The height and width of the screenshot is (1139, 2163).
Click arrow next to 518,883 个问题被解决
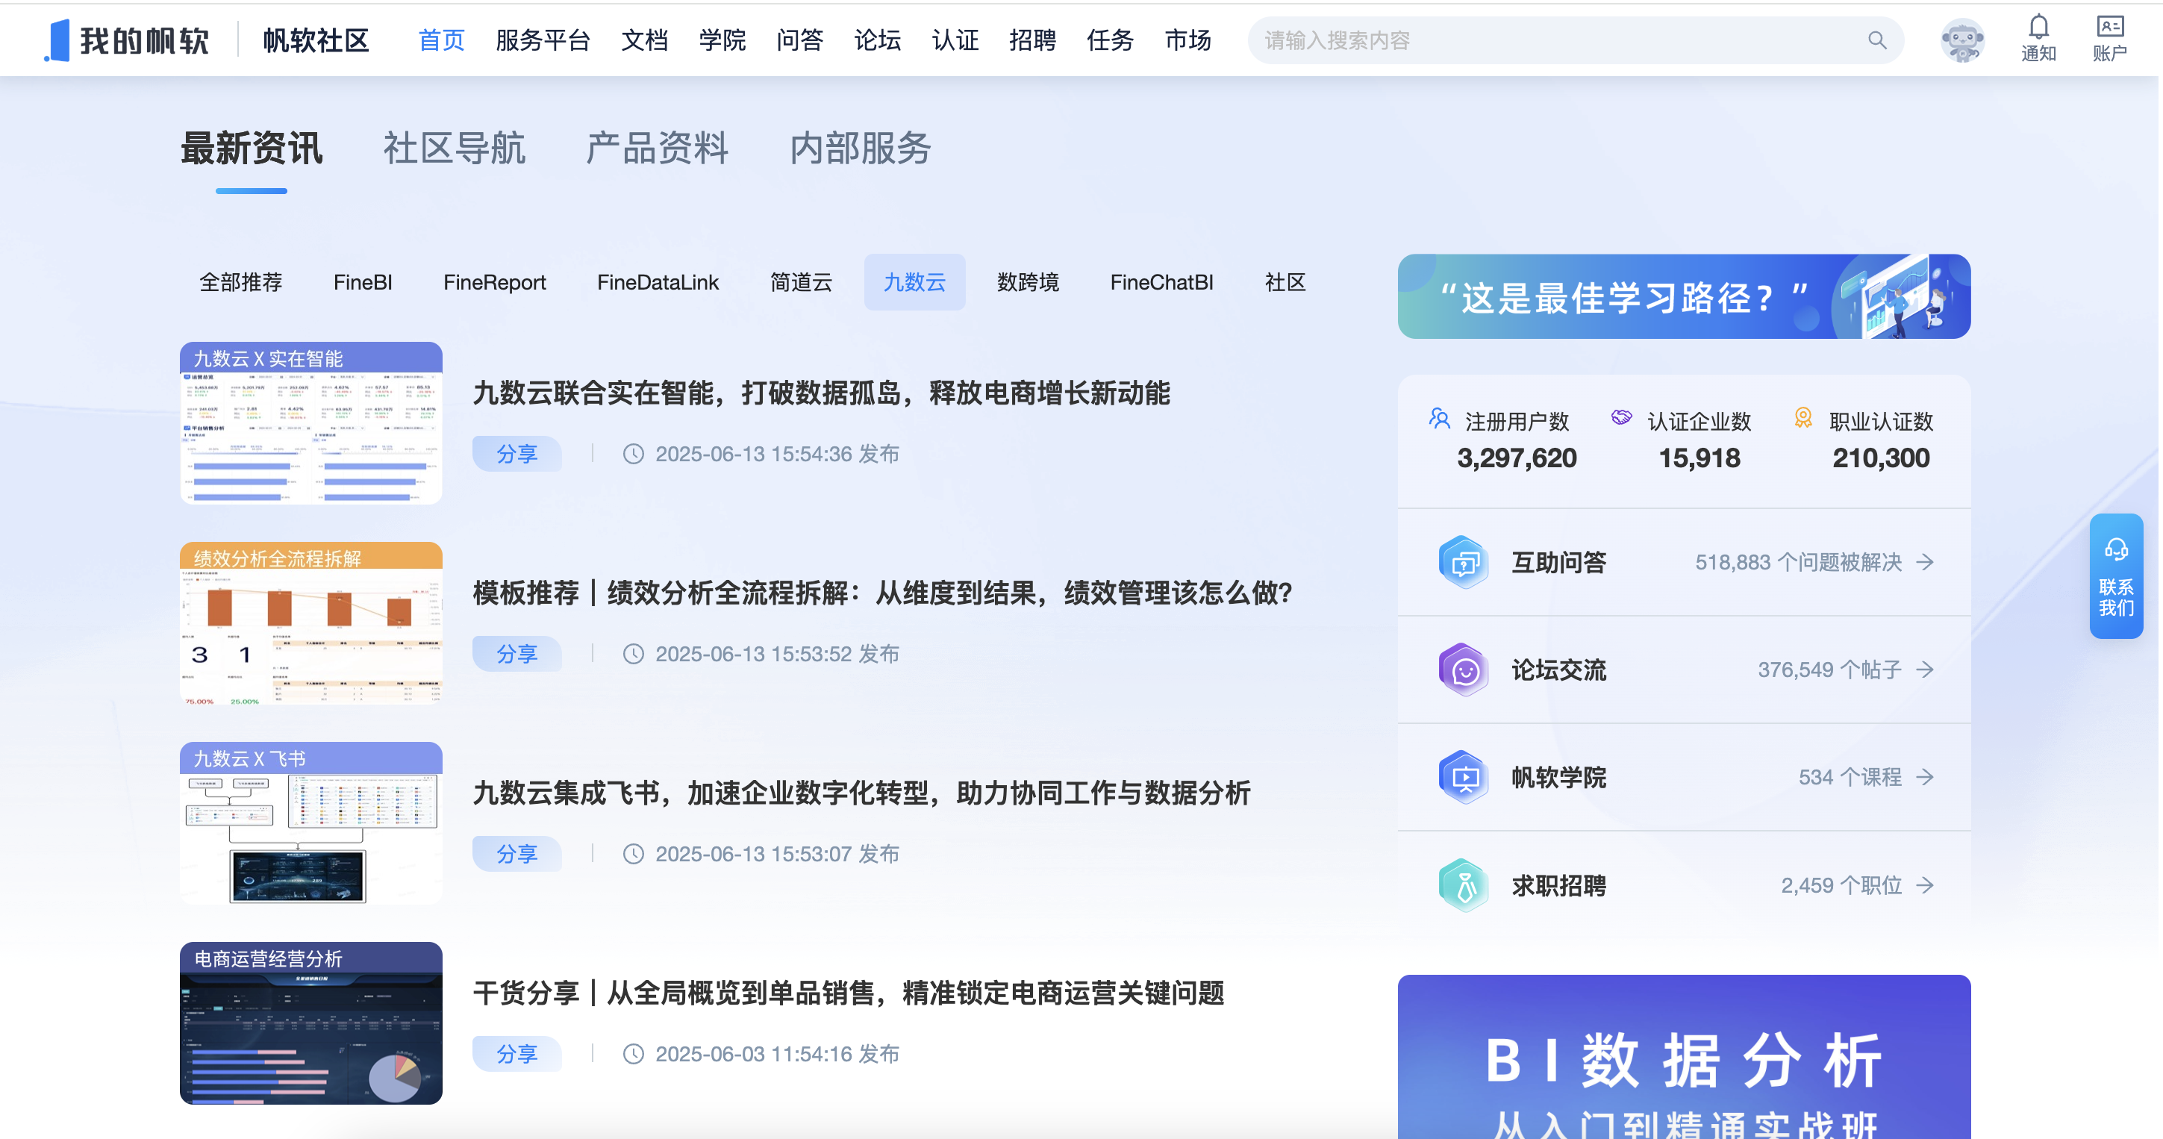[1926, 562]
